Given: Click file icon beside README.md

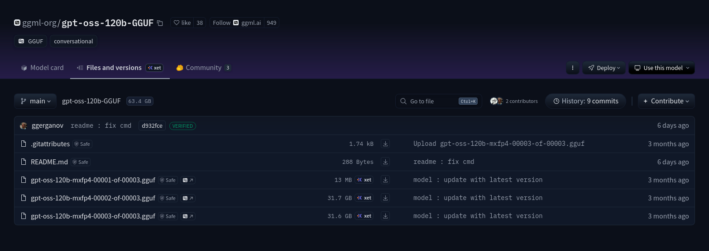Looking at the screenshot, I should point(24,162).
